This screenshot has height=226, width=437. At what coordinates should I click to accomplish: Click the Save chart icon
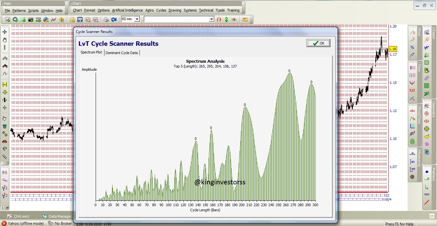(80, 19)
